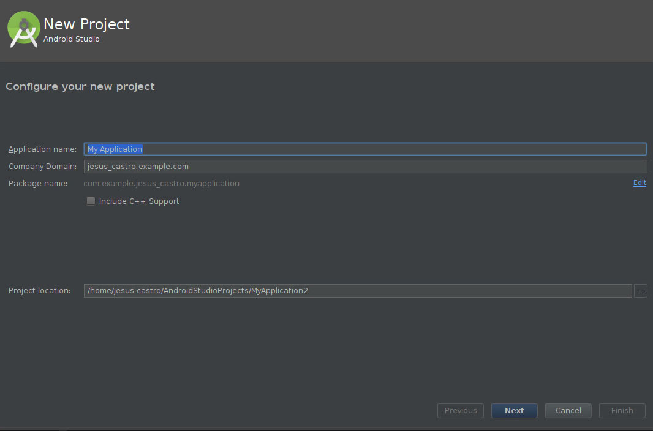Click the Configure your new project heading
The height and width of the screenshot is (431, 653).
coord(80,86)
